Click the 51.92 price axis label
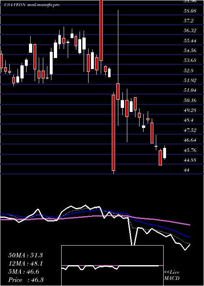 coord(190,80)
